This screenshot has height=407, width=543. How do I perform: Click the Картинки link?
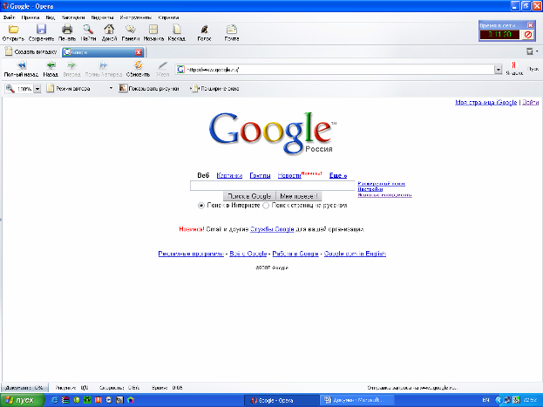tap(229, 176)
